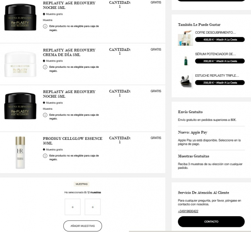Open Sérum Potenciador green bottle thumbnail
The height and width of the screenshot is (232, 251).
pos(185,60)
